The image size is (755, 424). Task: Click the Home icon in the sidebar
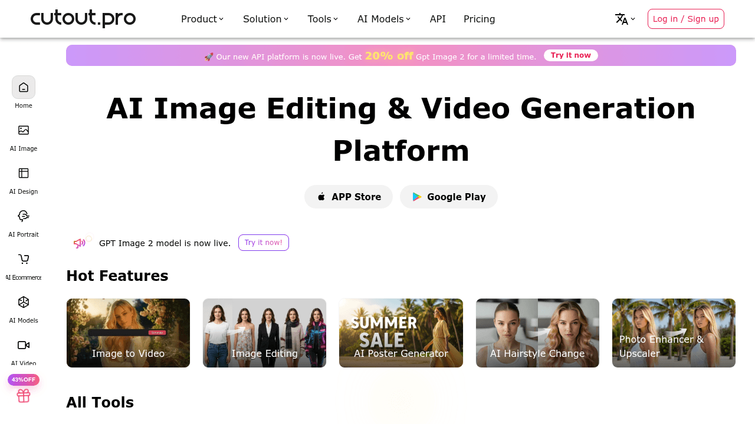tap(24, 87)
